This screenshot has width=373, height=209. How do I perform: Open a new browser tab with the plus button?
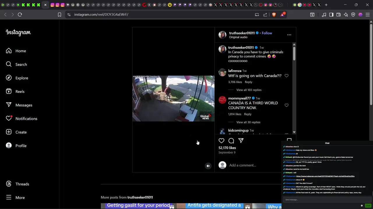pyautogui.click(x=326, y=5)
